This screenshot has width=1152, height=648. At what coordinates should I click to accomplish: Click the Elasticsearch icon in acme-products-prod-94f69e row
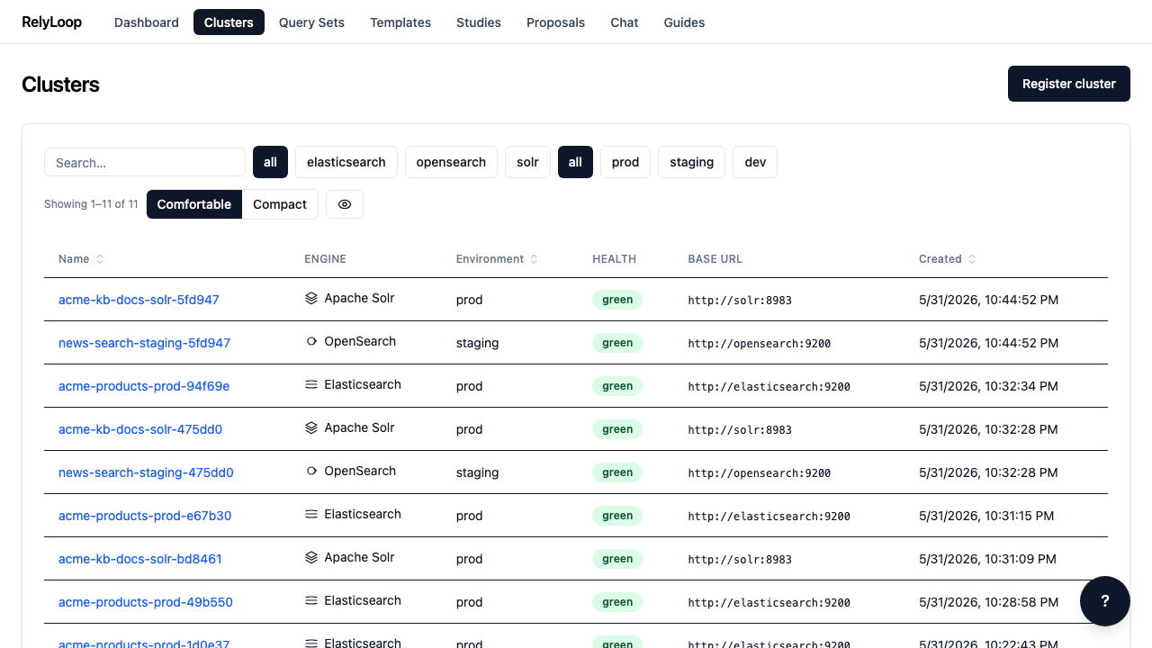click(x=311, y=384)
